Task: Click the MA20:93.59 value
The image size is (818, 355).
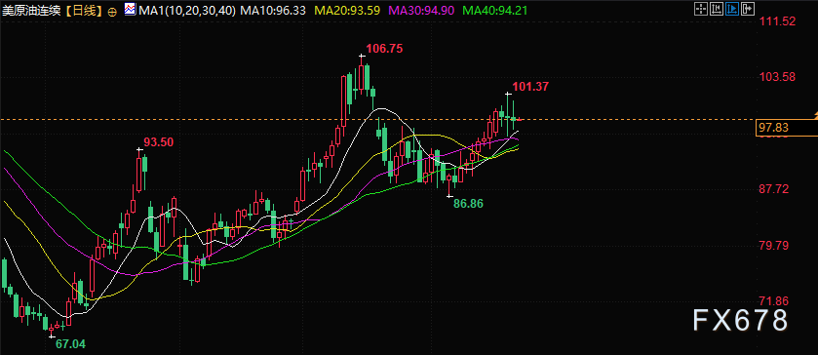Action: click(x=346, y=11)
